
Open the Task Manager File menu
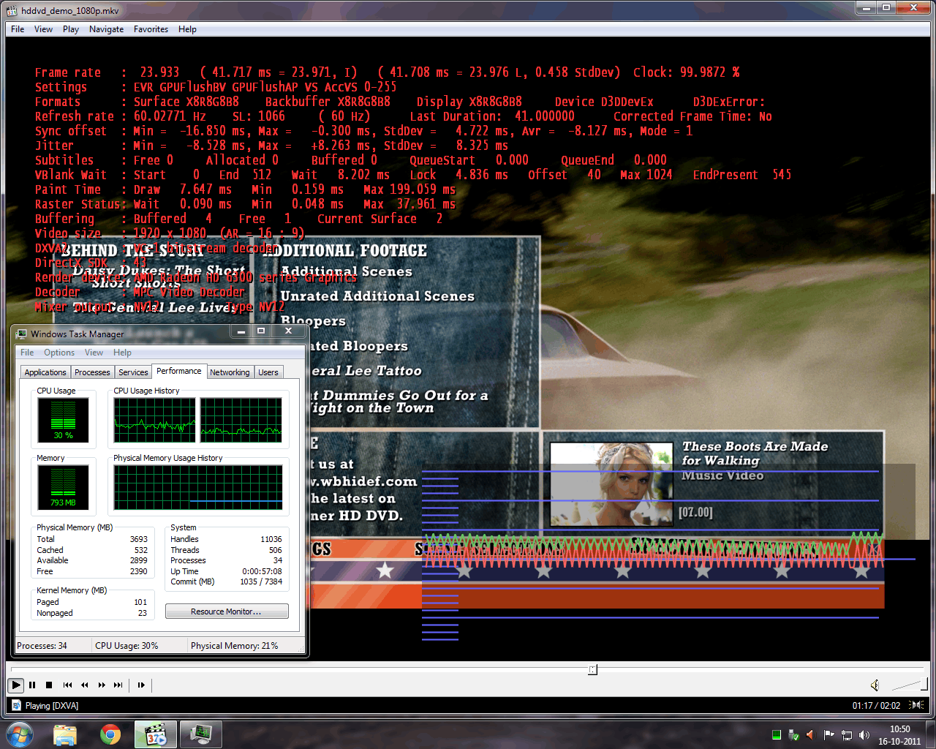[27, 353]
